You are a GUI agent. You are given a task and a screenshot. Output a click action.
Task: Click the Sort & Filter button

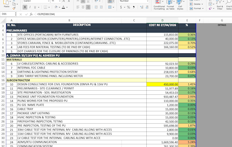tap(220, 5)
